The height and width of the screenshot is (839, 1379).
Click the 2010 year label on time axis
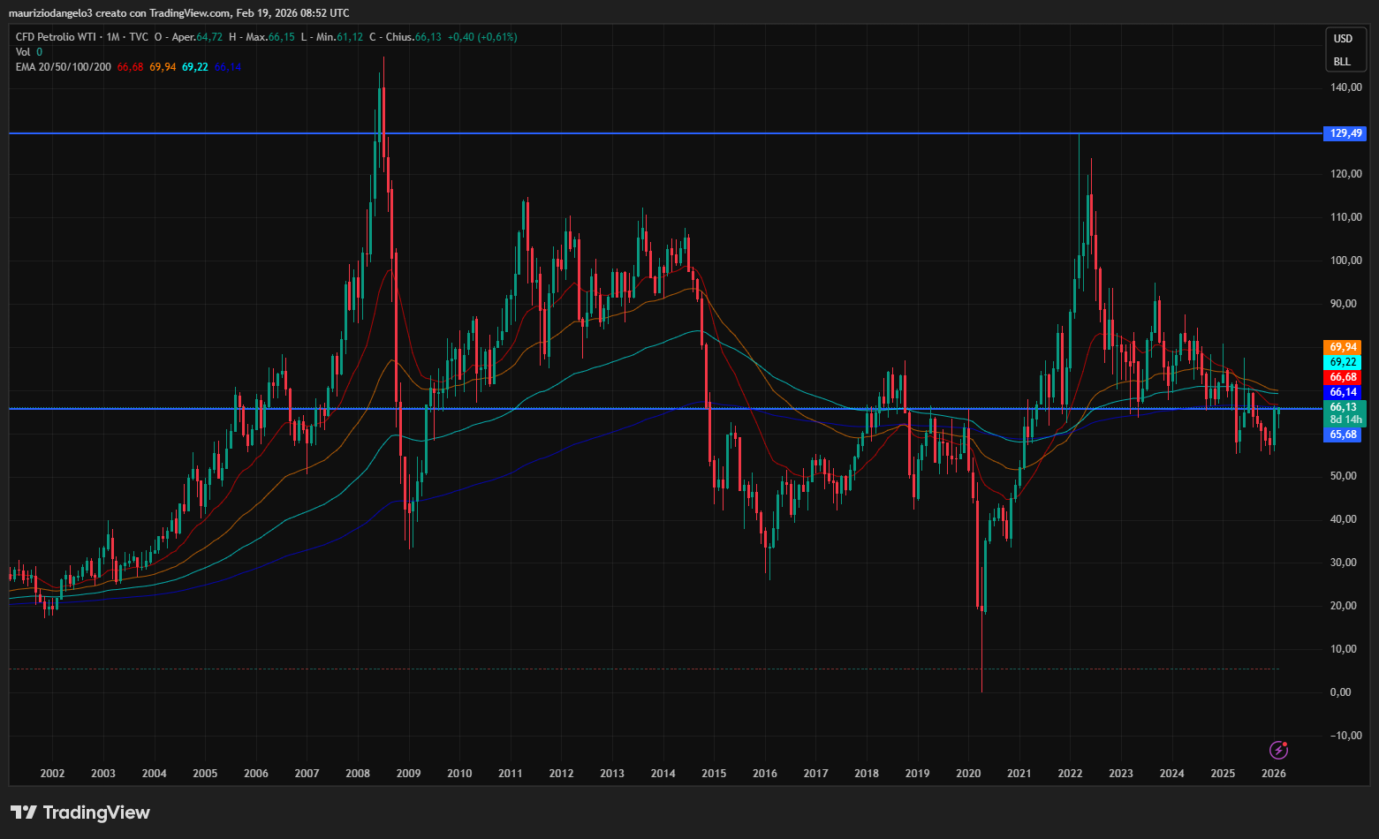pos(459,774)
